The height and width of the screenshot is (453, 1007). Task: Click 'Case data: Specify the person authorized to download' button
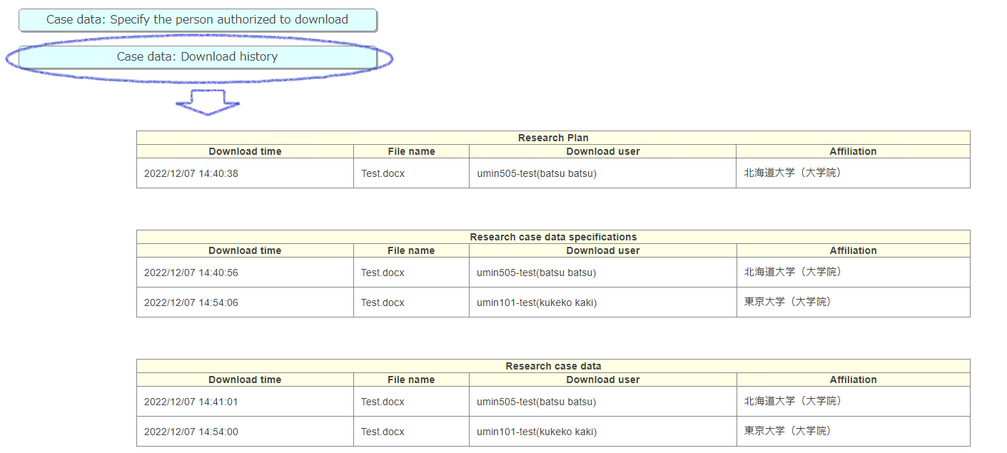pos(197,20)
